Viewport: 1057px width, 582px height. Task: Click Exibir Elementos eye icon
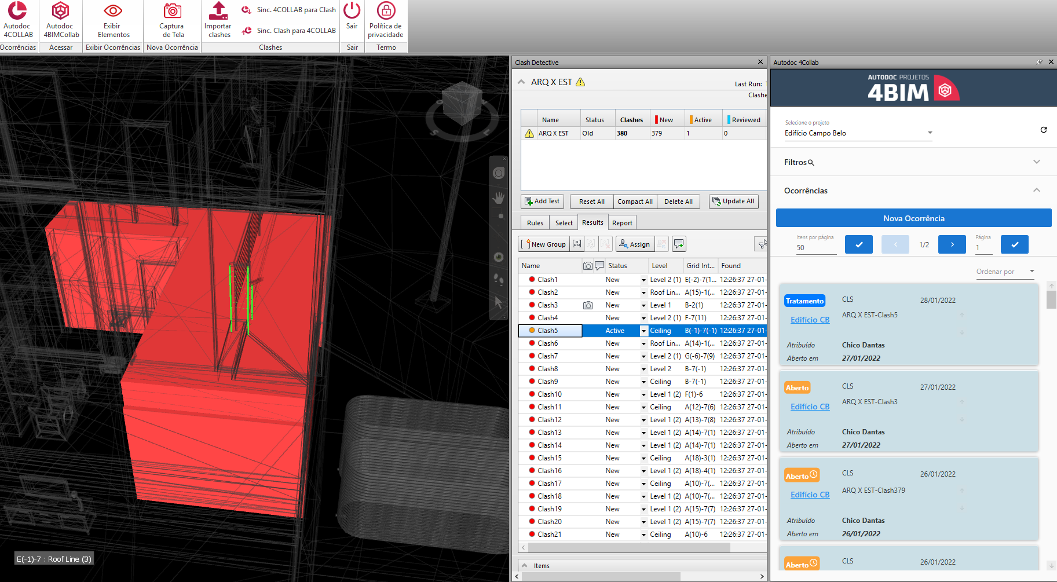pos(112,10)
